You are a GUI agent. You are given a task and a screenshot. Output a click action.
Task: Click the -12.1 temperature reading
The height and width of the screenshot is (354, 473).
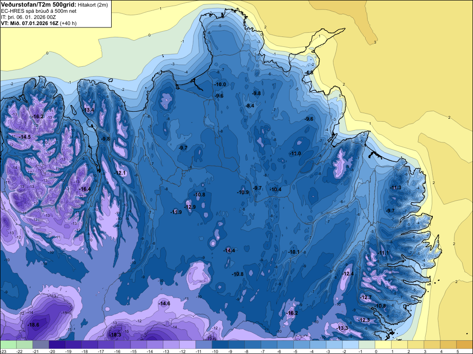[120, 173]
